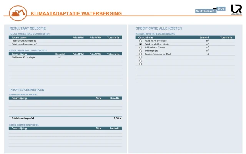
Task: Click the Urban Reality logo
Action: (x=236, y=9)
